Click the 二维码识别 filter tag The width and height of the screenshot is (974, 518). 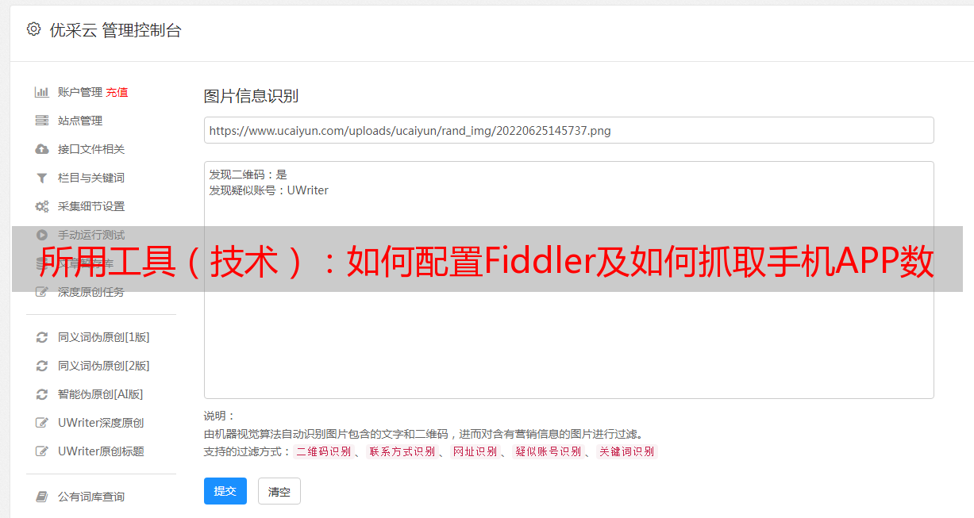323,451
